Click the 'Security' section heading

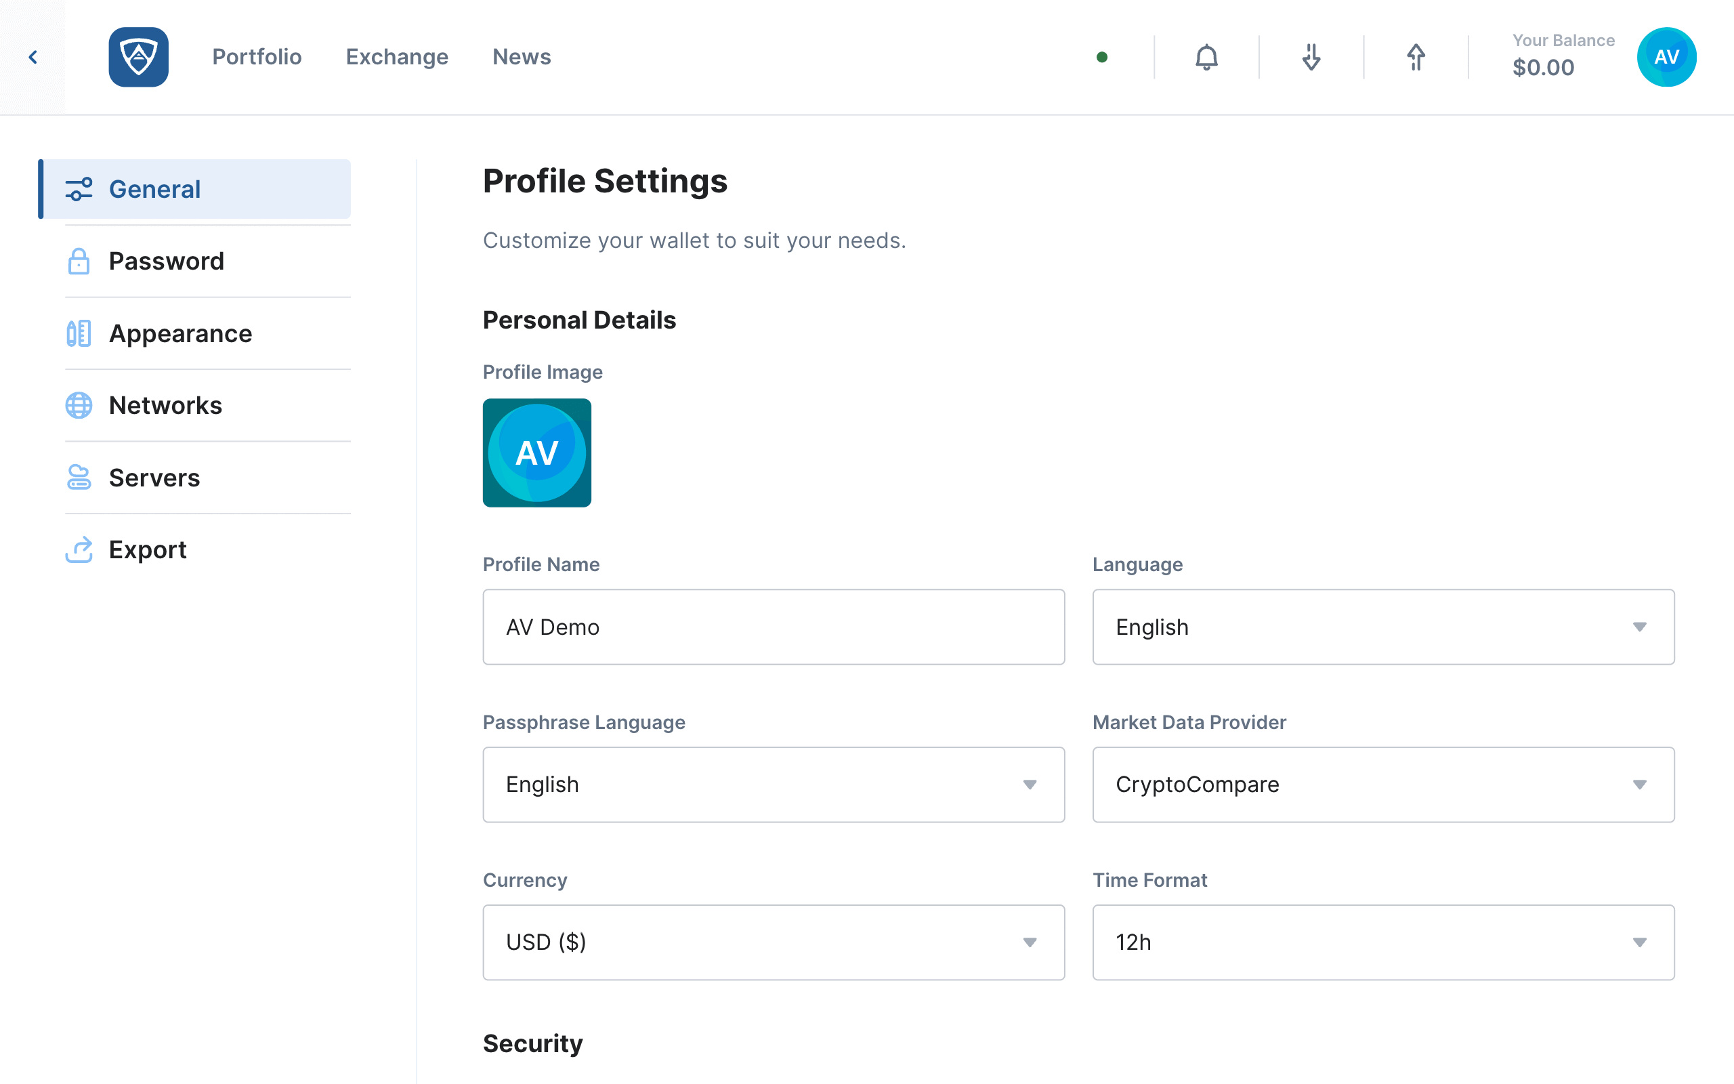[x=533, y=1044]
